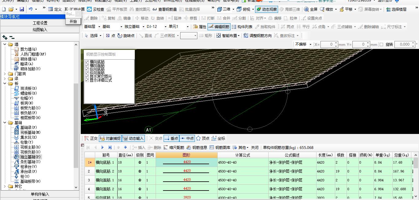Open 智能布置 smart layout
This screenshot has width=419, height=200.
pos(228,36)
